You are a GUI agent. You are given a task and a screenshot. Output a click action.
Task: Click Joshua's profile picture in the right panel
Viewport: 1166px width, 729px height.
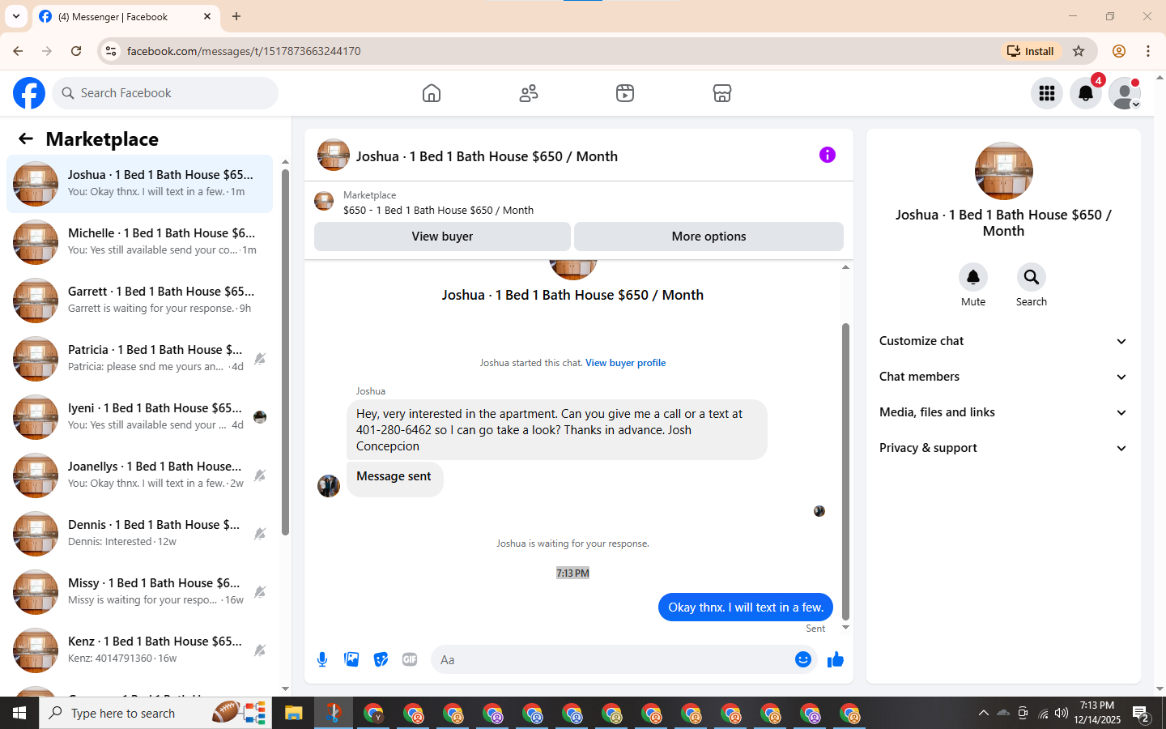(x=1003, y=171)
